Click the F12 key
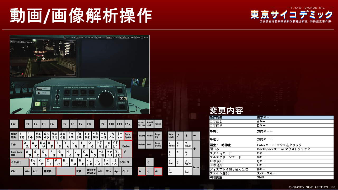The height and width of the screenshot is (190, 338). click(128, 124)
